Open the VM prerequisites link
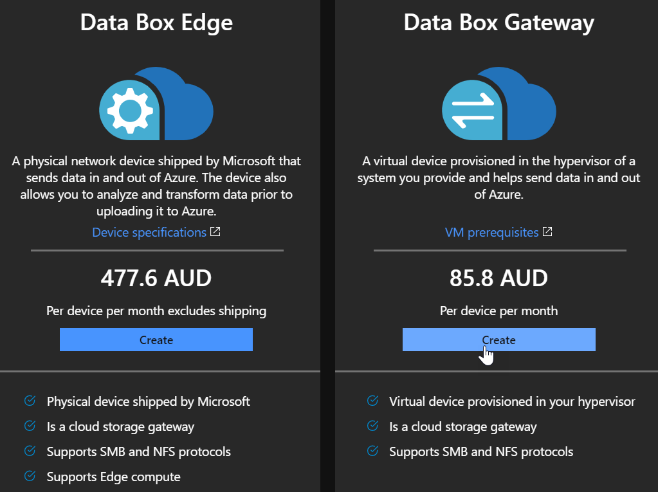The image size is (658, 492). 492,232
